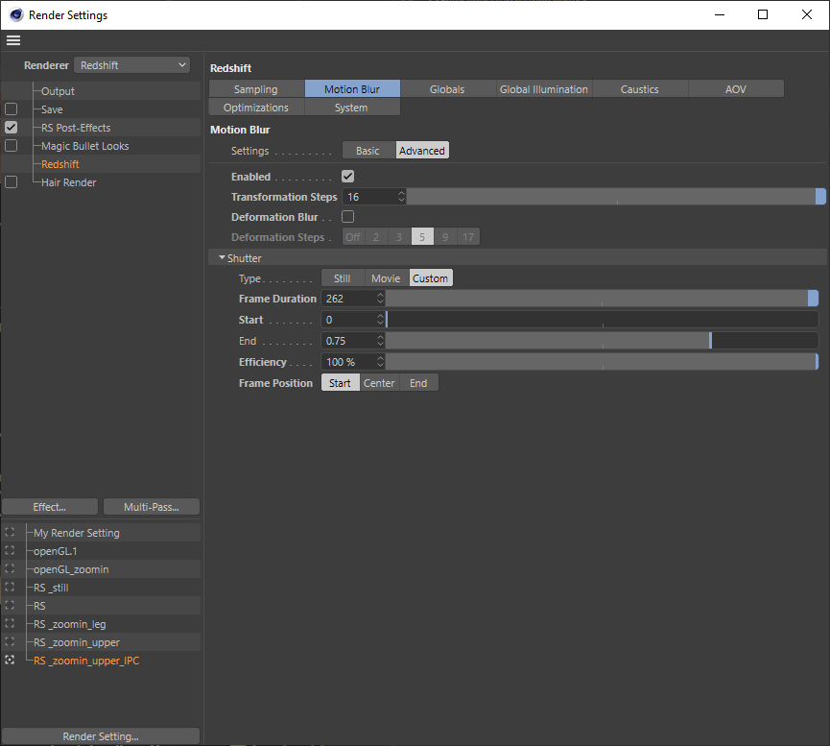Open the Global Illumination tab
The width and height of the screenshot is (830, 746).
pos(544,89)
